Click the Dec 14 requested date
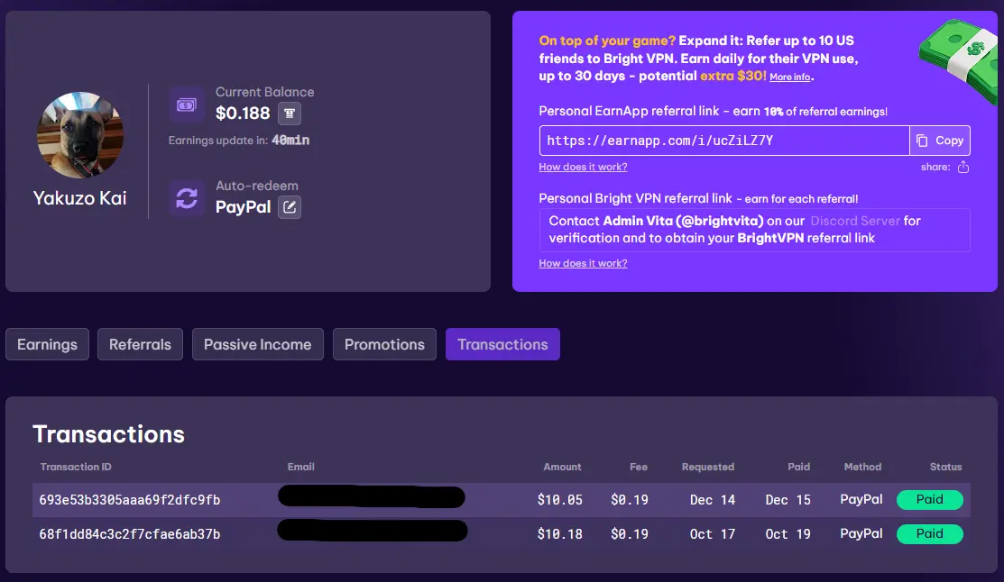The height and width of the screenshot is (582, 1004). pos(712,500)
